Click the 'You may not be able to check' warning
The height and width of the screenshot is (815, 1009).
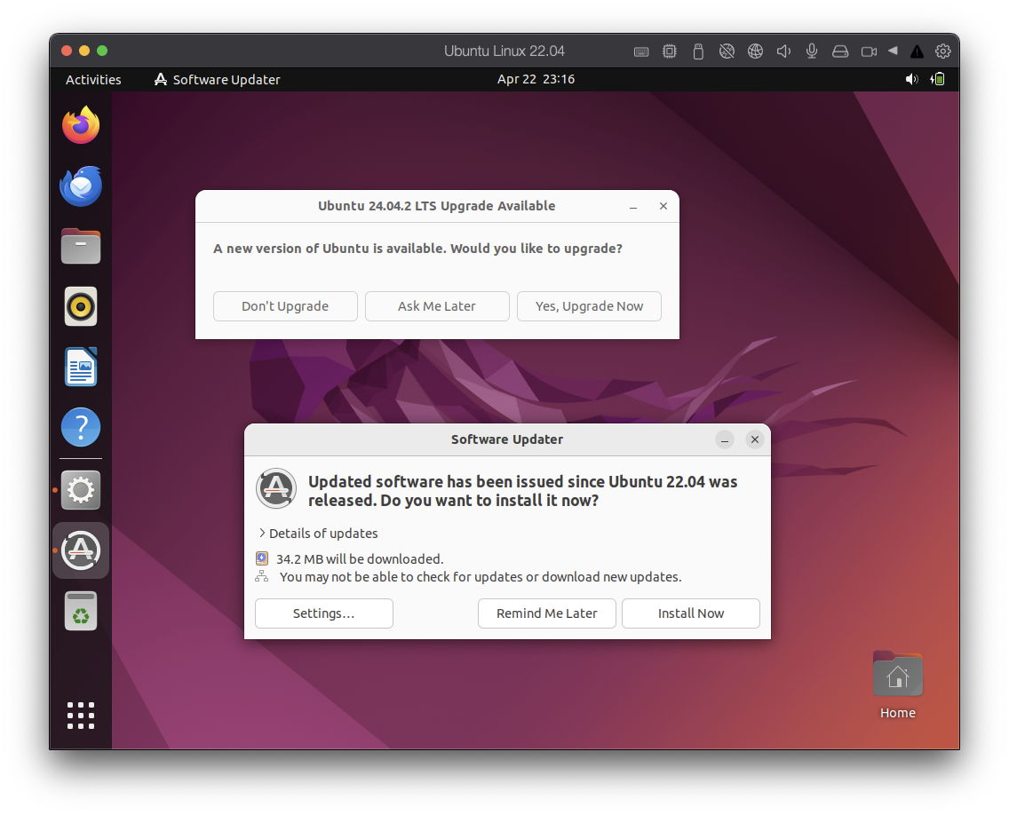tap(480, 577)
